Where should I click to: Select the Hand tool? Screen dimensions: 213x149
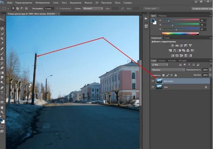click(2, 107)
